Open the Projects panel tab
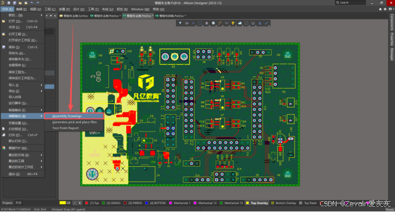 point(7,203)
